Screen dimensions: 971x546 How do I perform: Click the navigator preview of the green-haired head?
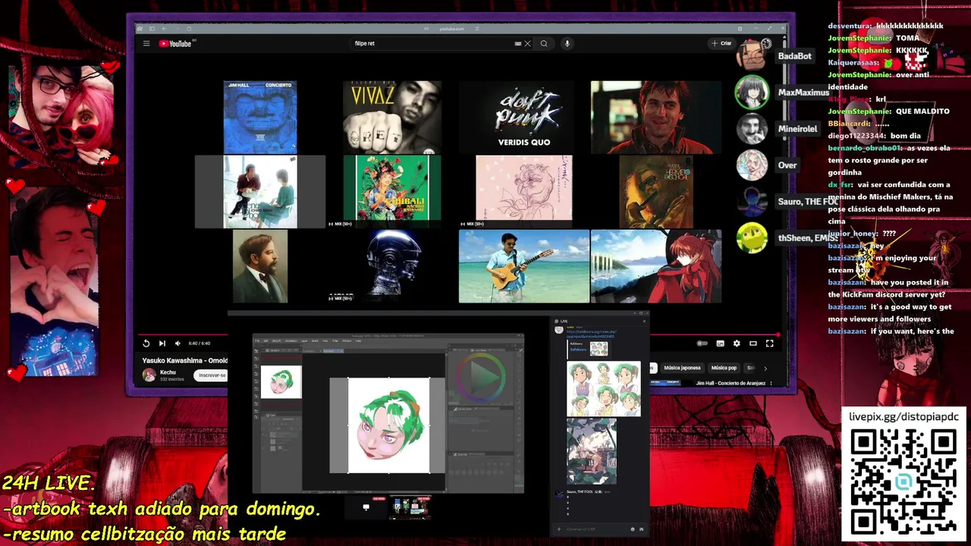click(x=281, y=382)
